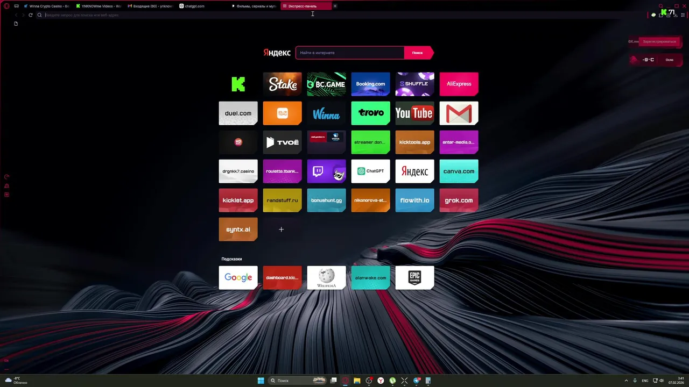Image resolution: width=689 pixels, height=387 pixels.
Task: Open the Google suggestion tile
Action: [x=238, y=277]
